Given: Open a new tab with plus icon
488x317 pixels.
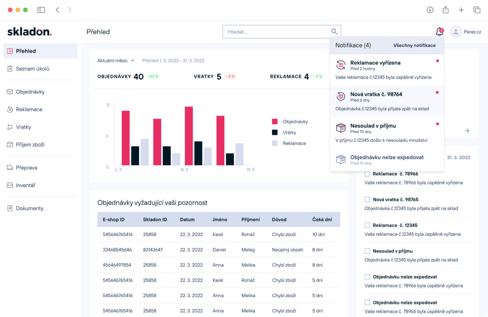Looking at the screenshot, I should pos(461,10).
